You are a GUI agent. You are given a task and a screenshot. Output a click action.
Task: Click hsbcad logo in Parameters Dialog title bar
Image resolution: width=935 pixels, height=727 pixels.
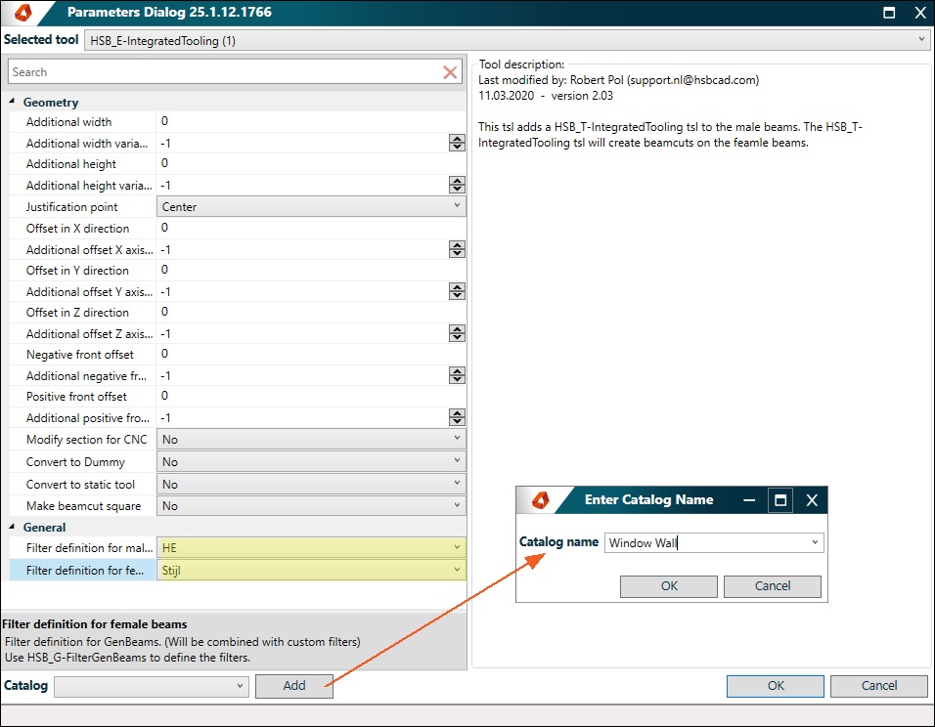23,12
